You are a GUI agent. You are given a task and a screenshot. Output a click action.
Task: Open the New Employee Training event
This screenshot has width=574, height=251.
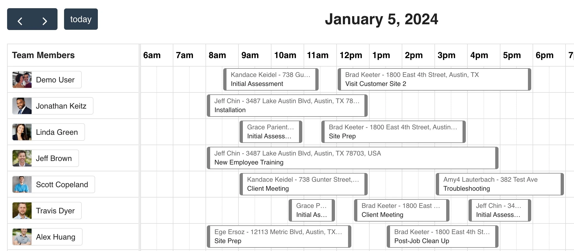352,158
